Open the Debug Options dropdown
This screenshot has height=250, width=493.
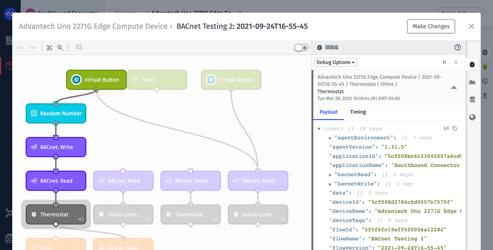[x=336, y=62]
